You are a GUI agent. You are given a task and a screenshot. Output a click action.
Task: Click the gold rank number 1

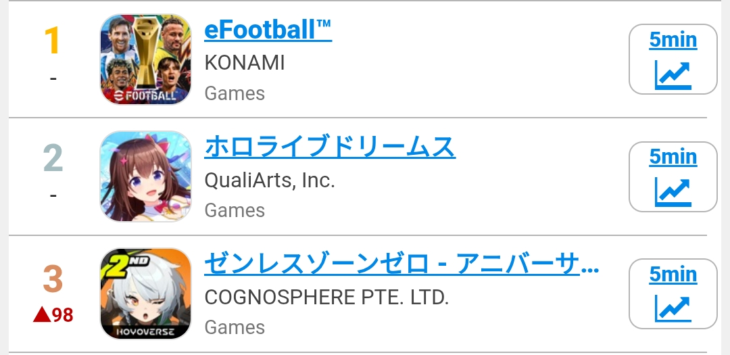[53, 41]
